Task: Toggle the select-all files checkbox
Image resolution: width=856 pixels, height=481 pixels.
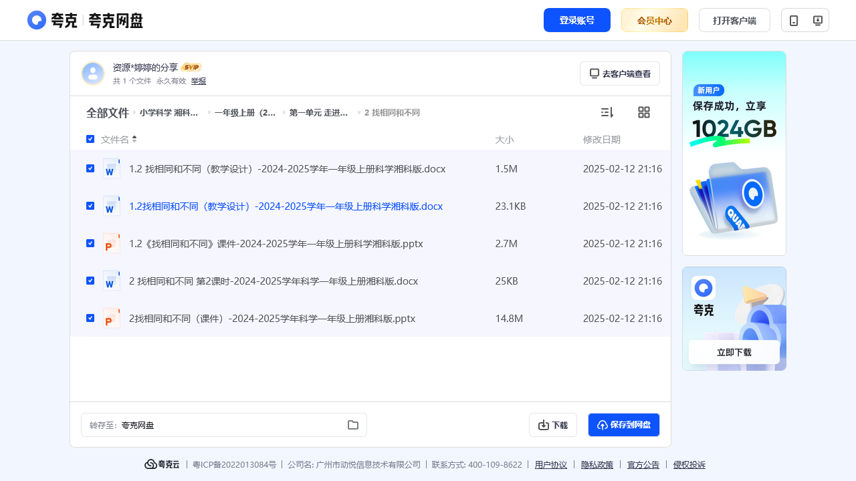Action: coord(90,139)
